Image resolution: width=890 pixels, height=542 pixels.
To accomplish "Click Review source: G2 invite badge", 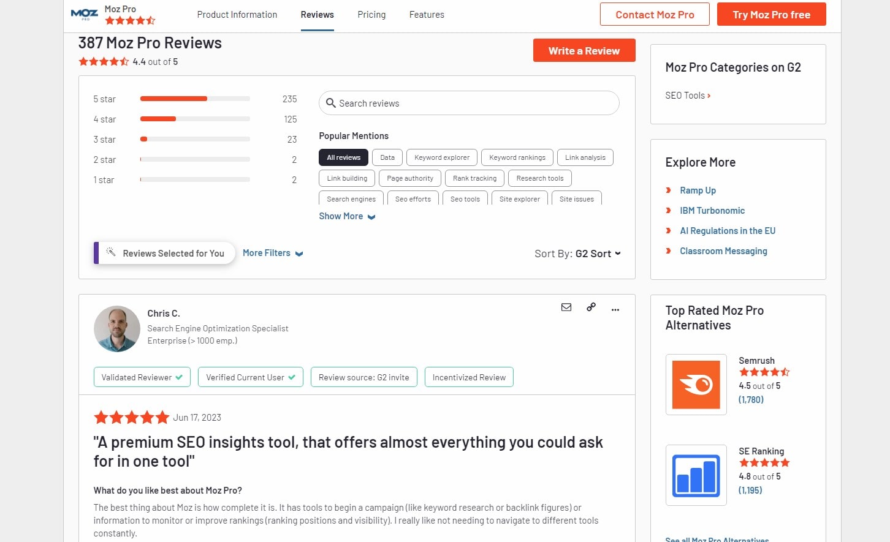I will [x=364, y=377].
